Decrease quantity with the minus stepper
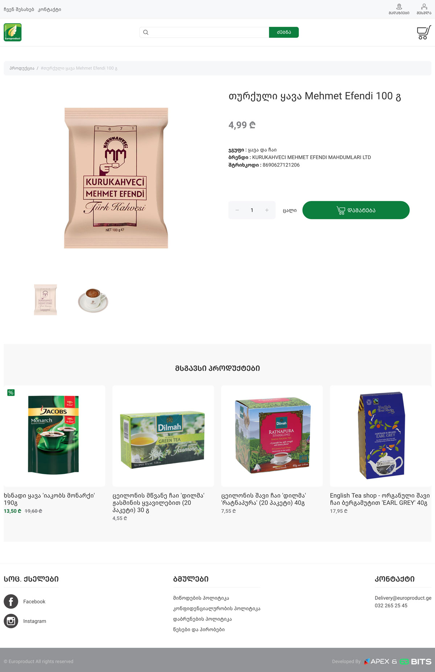 coord(237,210)
